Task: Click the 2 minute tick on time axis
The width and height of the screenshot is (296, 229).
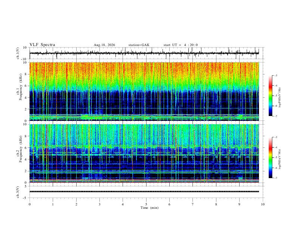Action: [76, 204]
